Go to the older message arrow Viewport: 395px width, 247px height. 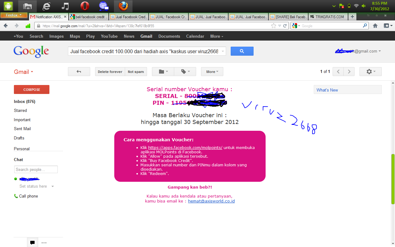pos(349,72)
